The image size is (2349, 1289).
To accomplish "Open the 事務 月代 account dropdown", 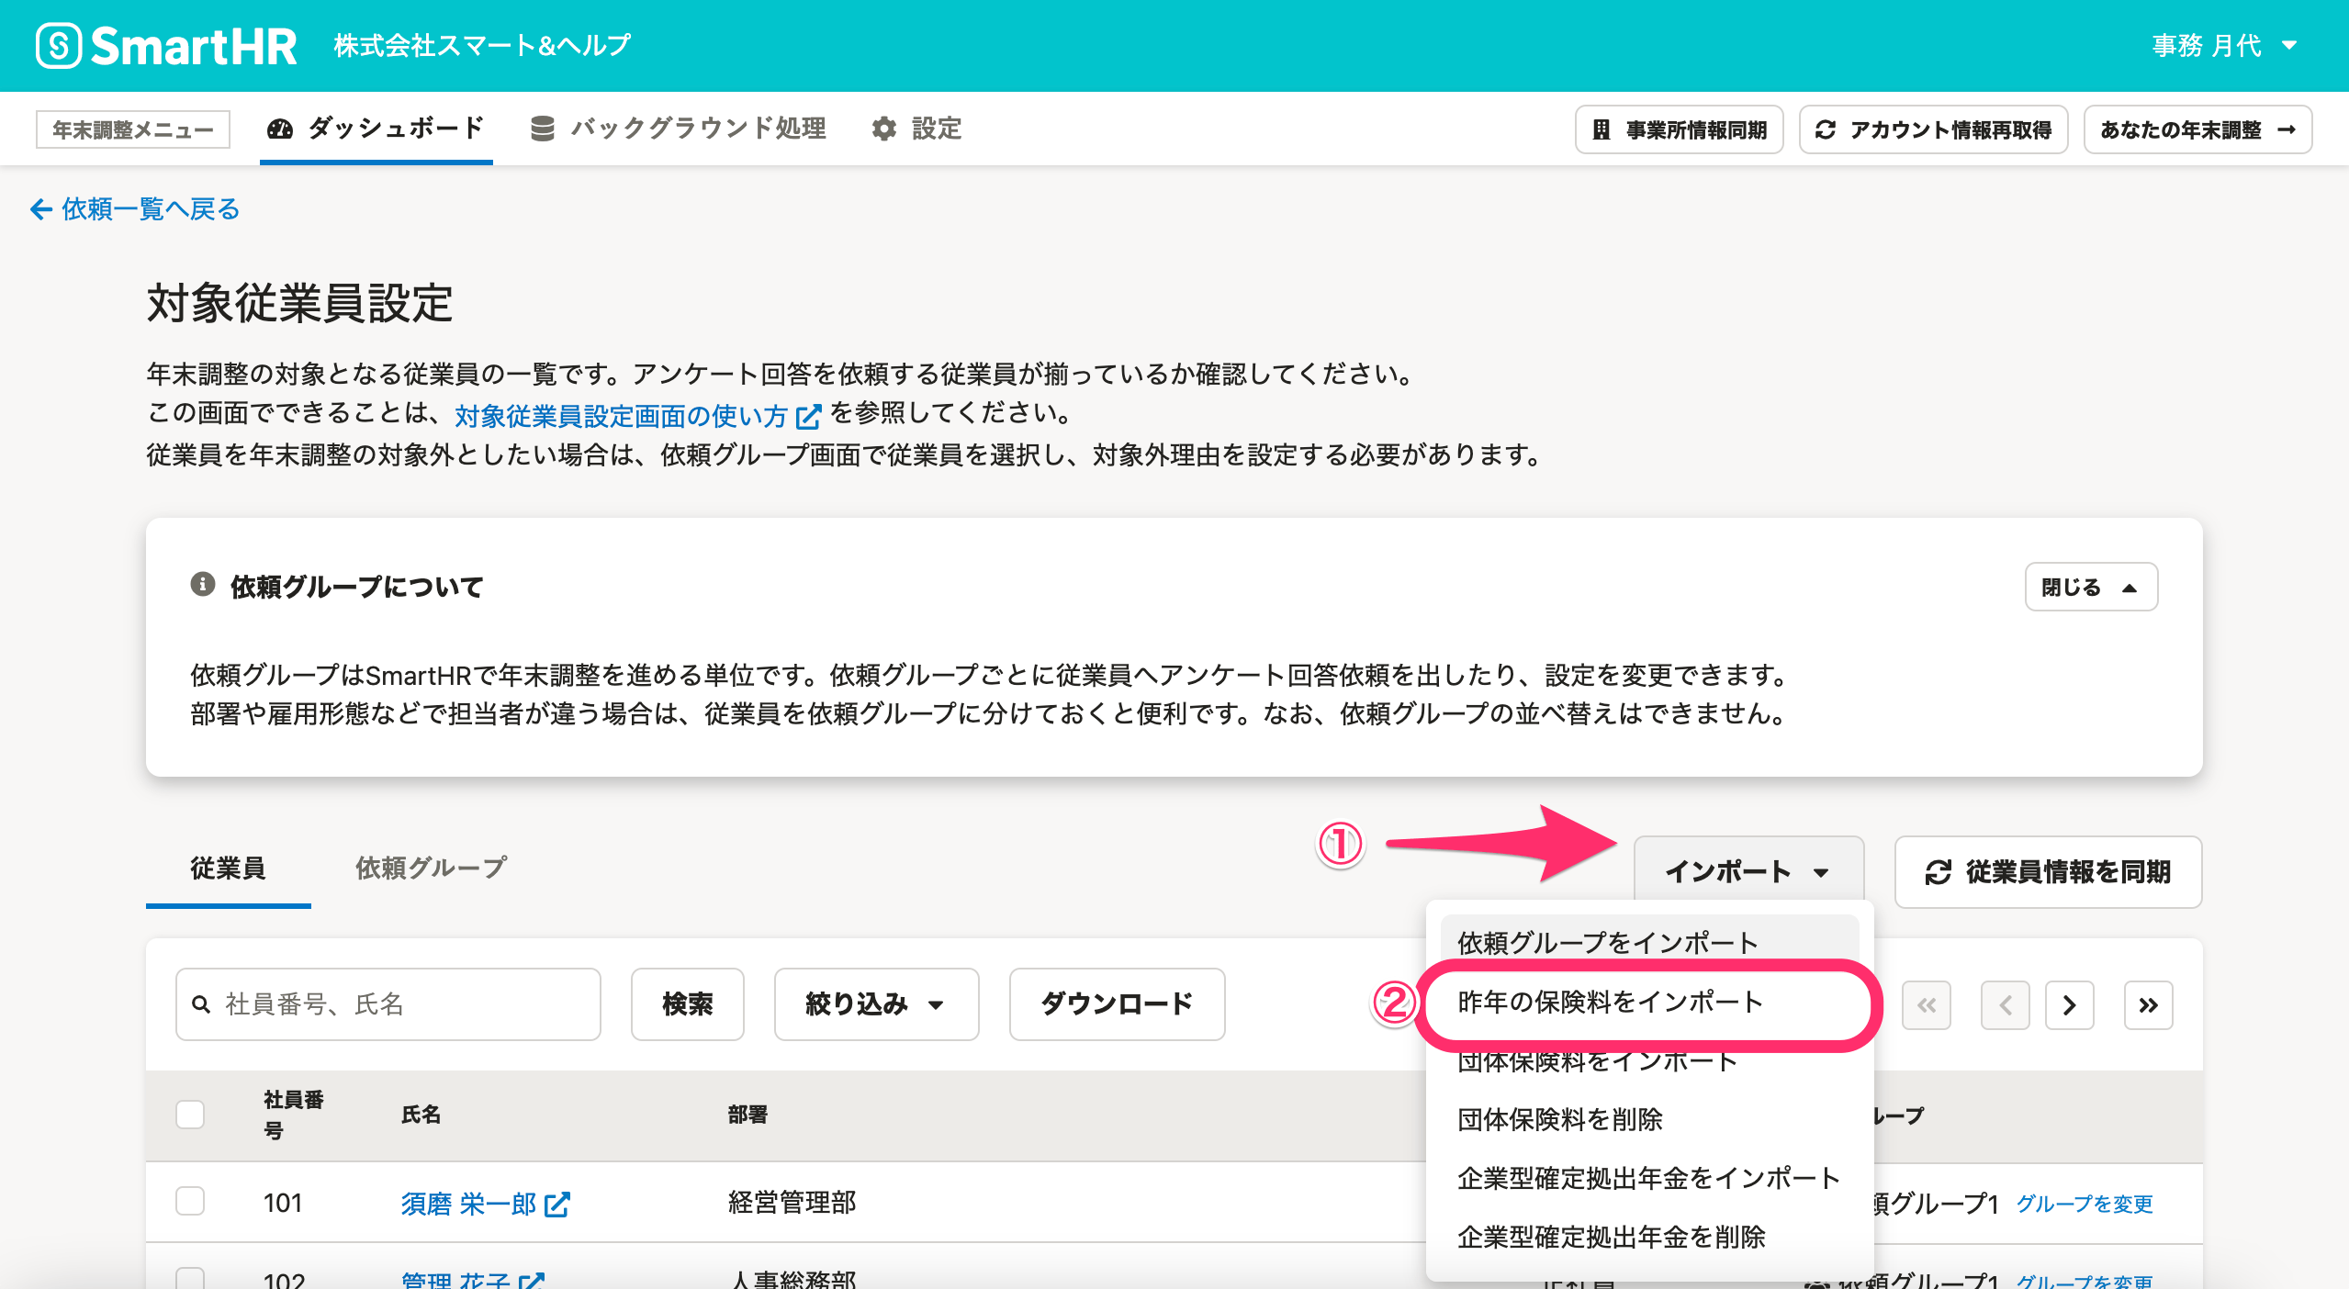I will click(x=2224, y=46).
